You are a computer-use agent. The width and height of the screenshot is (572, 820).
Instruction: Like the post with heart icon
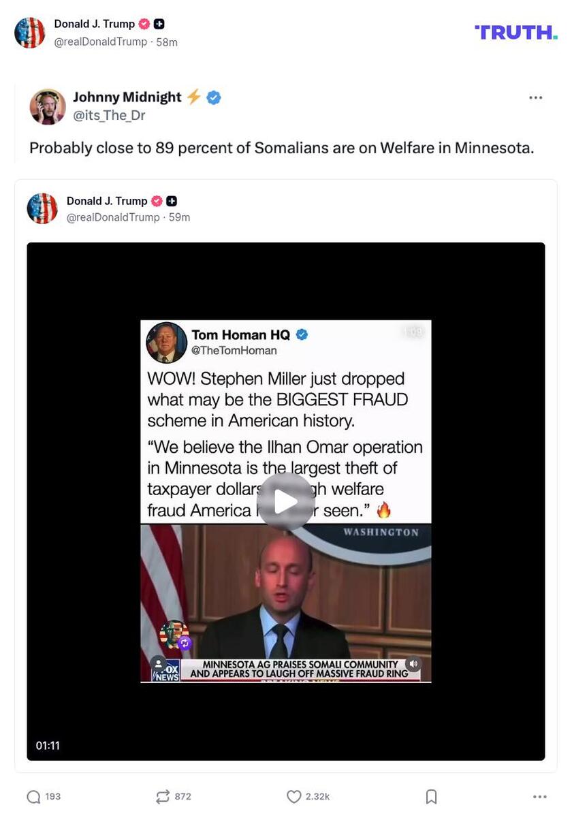[293, 796]
